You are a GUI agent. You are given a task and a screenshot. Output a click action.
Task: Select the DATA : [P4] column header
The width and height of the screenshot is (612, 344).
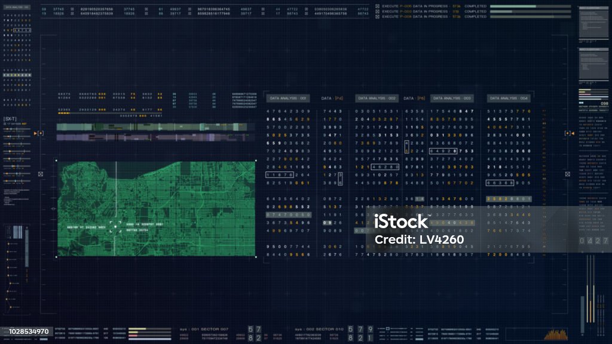coord(332,99)
